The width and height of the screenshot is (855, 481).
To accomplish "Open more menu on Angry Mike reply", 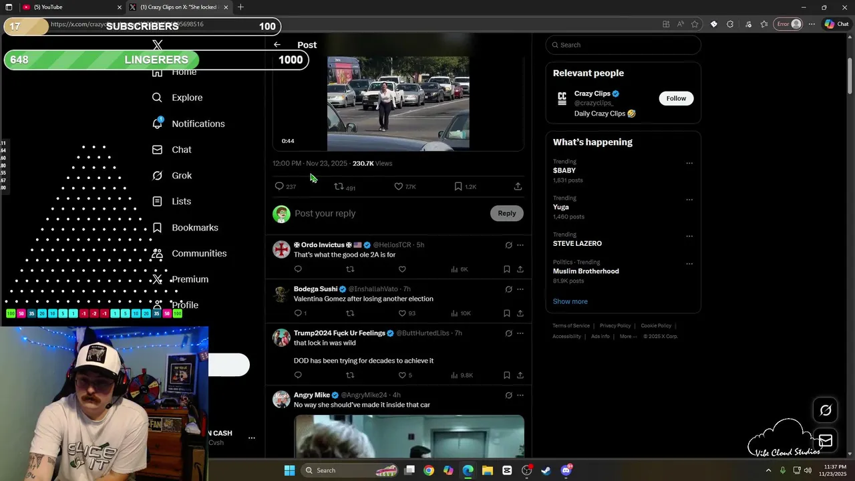I will pyautogui.click(x=520, y=395).
